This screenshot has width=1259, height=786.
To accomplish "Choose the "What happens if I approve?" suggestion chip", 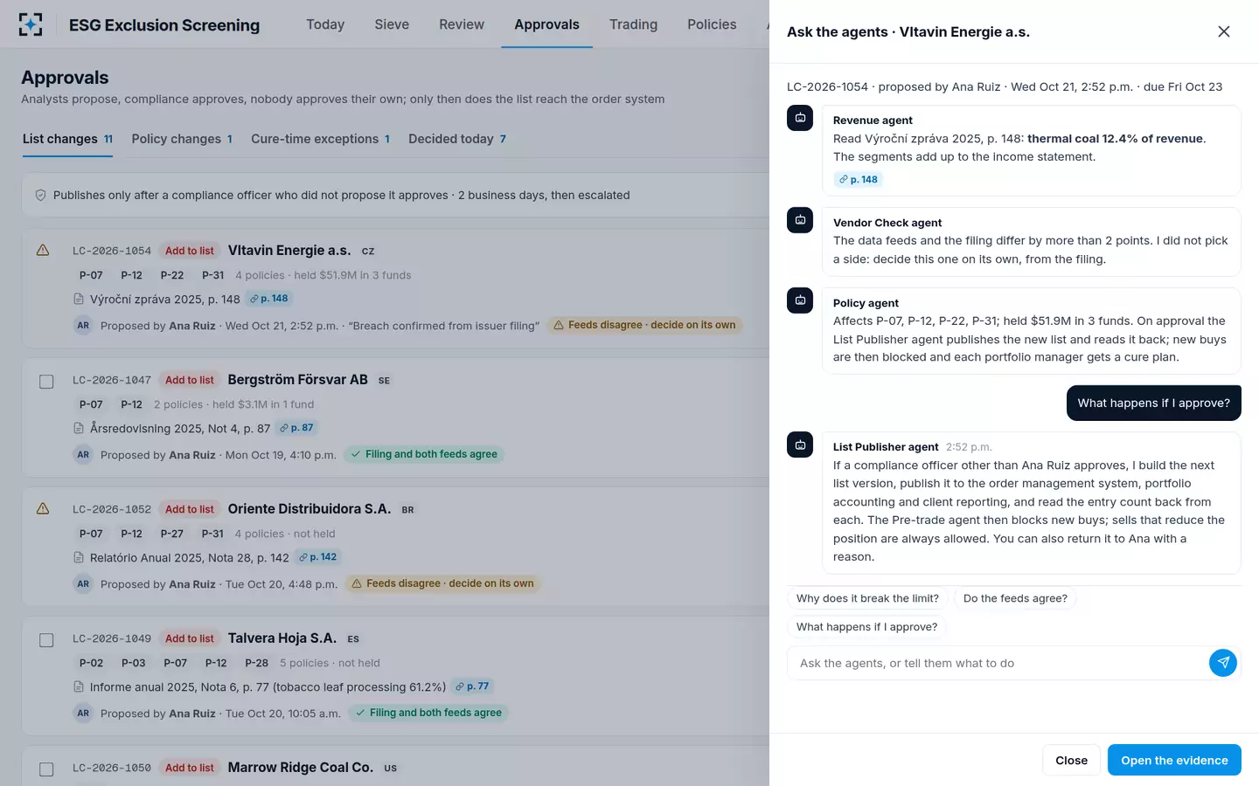I will (x=866, y=627).
